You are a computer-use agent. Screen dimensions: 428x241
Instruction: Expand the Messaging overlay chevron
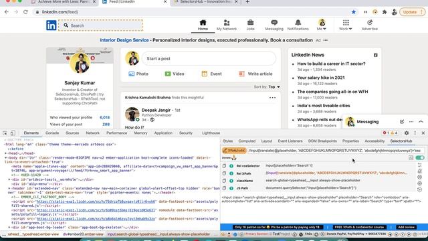[x=421, y=122]
